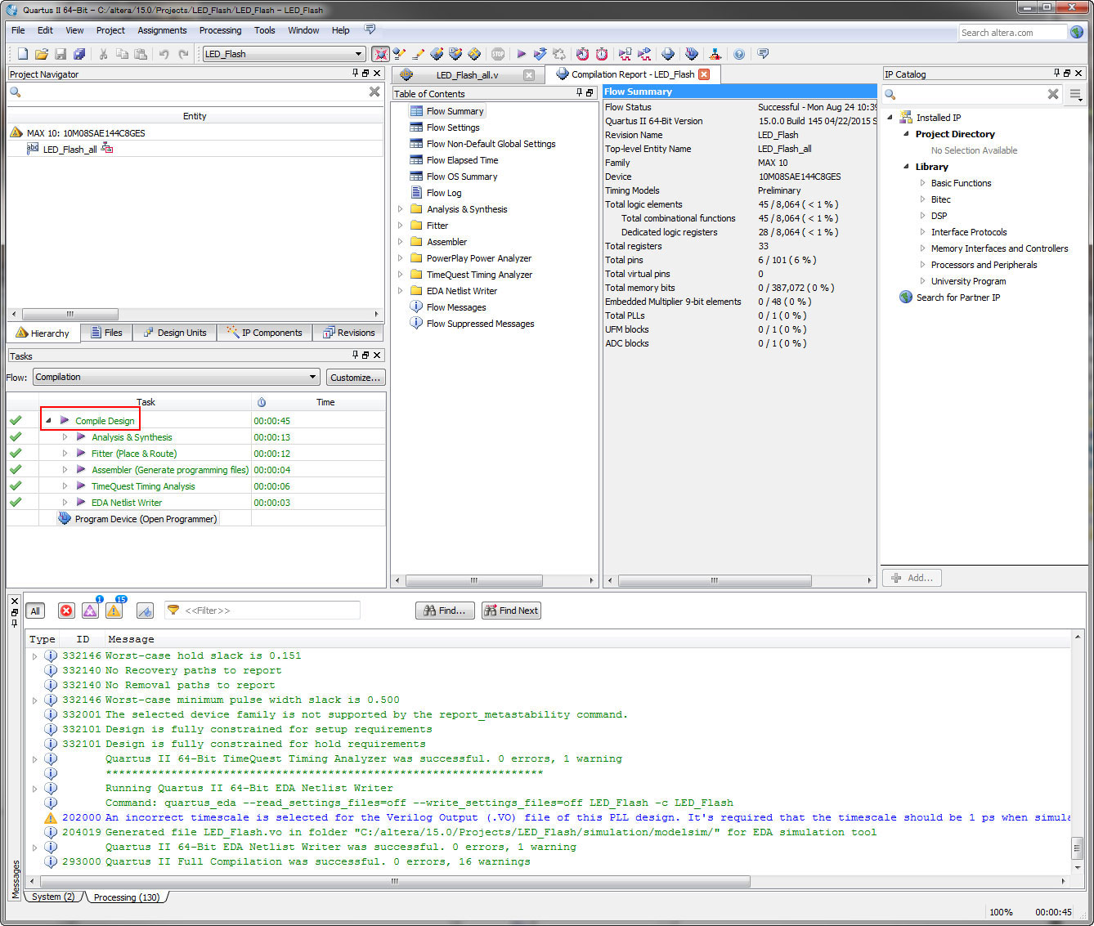Select LED_Flash_all entity in hierarchy
This screenshot has height=926, width=1094.
pyautogui.click(x=69, y=150)
